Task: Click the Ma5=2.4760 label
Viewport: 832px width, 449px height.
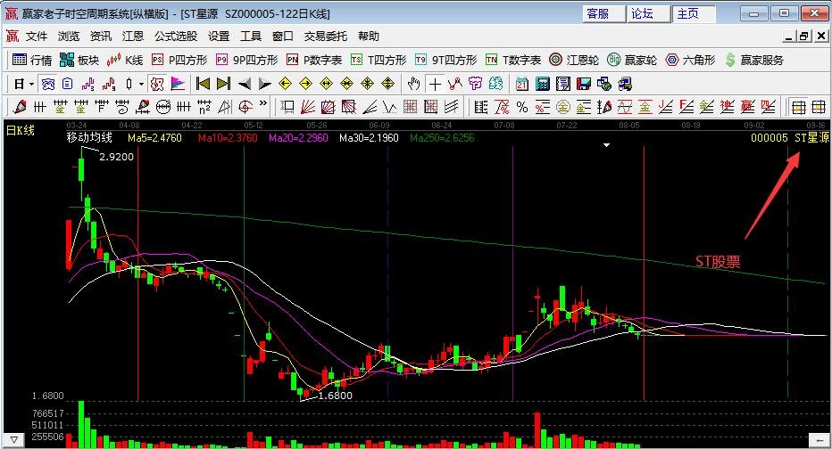Action: (154, 138)
